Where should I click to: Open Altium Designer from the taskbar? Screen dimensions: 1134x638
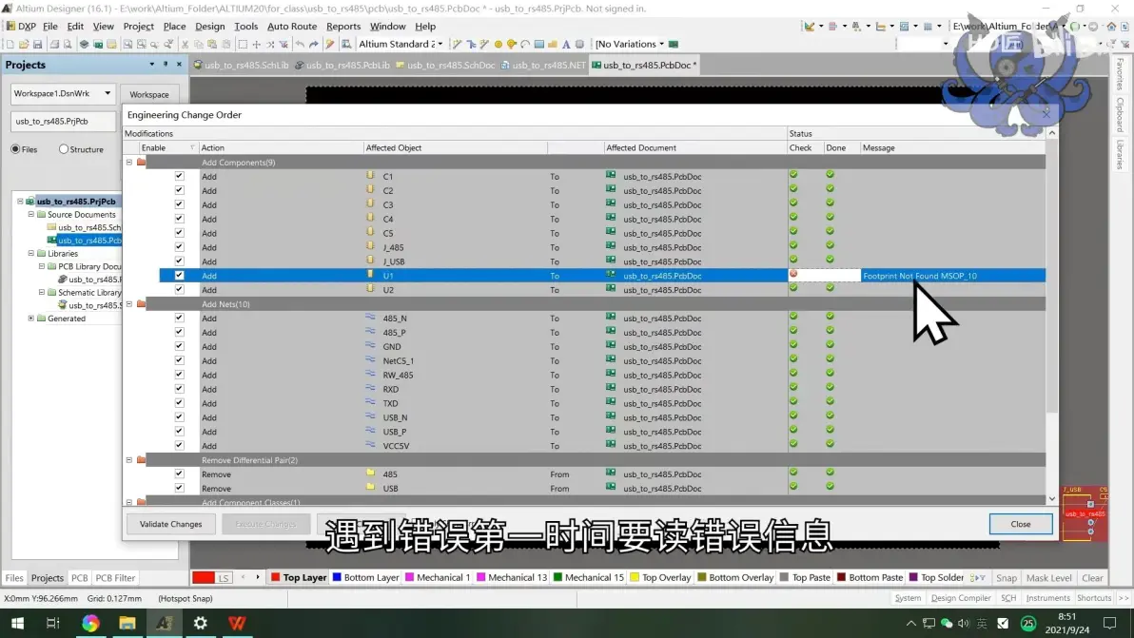tap(165, 623)
